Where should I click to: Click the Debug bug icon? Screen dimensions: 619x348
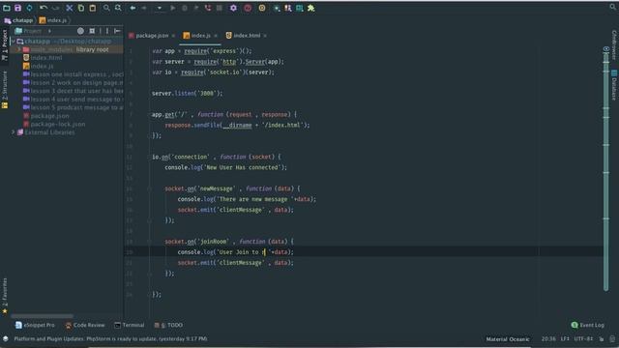(x=185, y=8)
